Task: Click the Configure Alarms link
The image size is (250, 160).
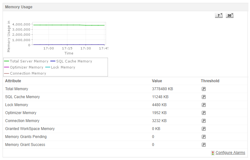Action: (230, 153)
